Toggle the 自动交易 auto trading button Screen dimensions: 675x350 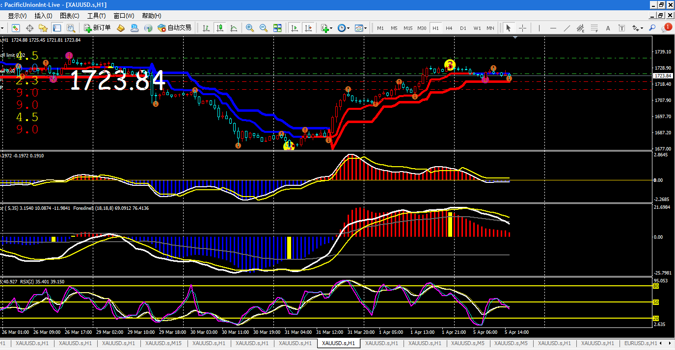tap(174, 28)
